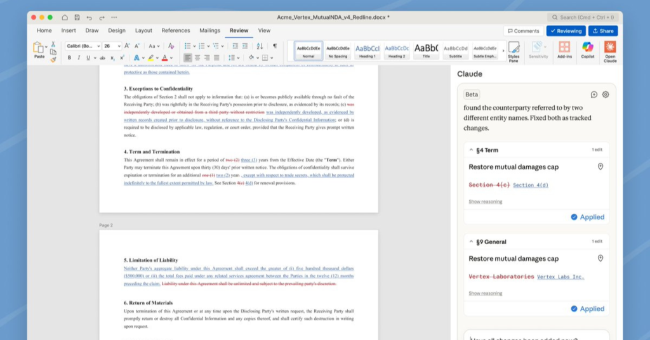Redo the last action
The width and height of the screenshot is (650, 340).
coord(102,17)
